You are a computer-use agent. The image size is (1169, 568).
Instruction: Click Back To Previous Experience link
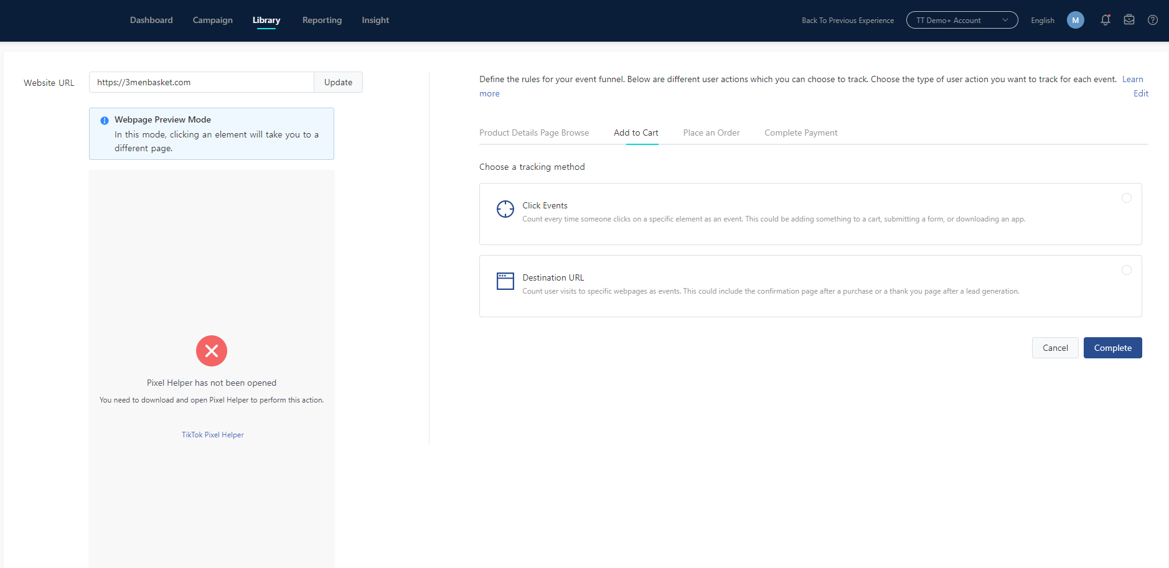click(848, 21)
